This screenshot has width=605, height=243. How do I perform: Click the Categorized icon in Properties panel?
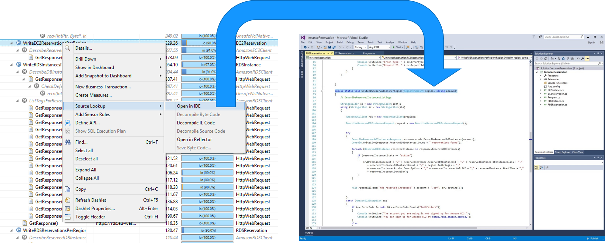coord(536,167)
